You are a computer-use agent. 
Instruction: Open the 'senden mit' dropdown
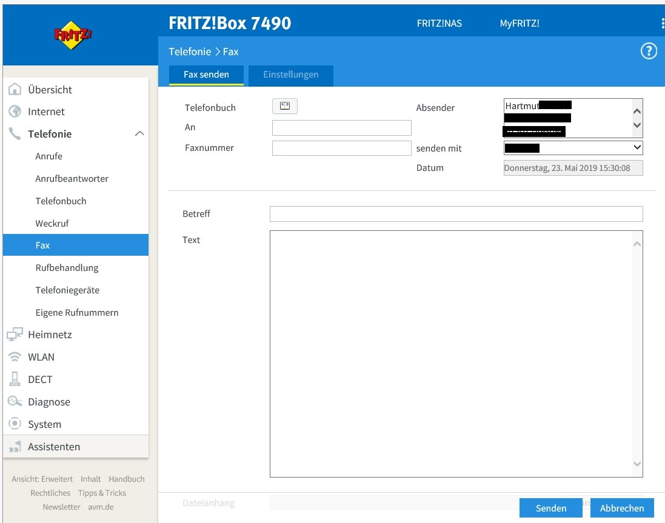click(x=573, y=148)
